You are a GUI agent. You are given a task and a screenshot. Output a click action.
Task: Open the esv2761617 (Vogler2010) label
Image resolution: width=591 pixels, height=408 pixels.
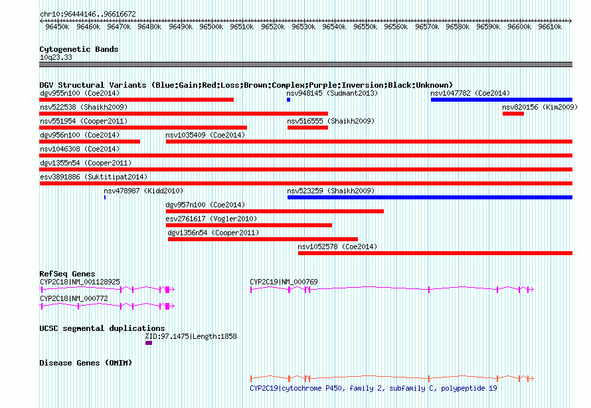pos(211,219)
